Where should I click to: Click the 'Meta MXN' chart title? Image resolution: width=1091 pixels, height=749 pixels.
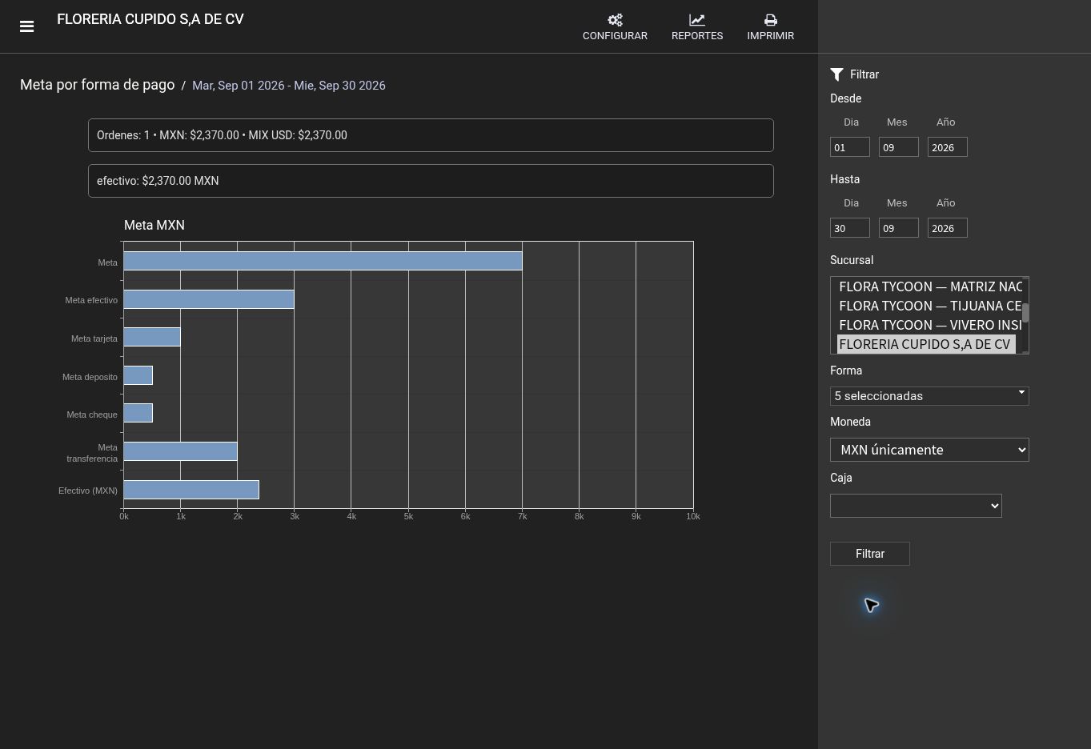click(x=154, y=226)
